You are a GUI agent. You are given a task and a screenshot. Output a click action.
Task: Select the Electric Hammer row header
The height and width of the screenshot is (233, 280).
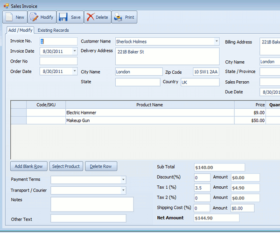click(x=19, y=113)
